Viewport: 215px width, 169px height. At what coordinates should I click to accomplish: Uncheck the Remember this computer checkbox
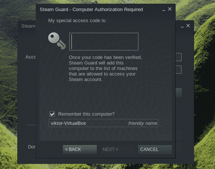(52, 114)
